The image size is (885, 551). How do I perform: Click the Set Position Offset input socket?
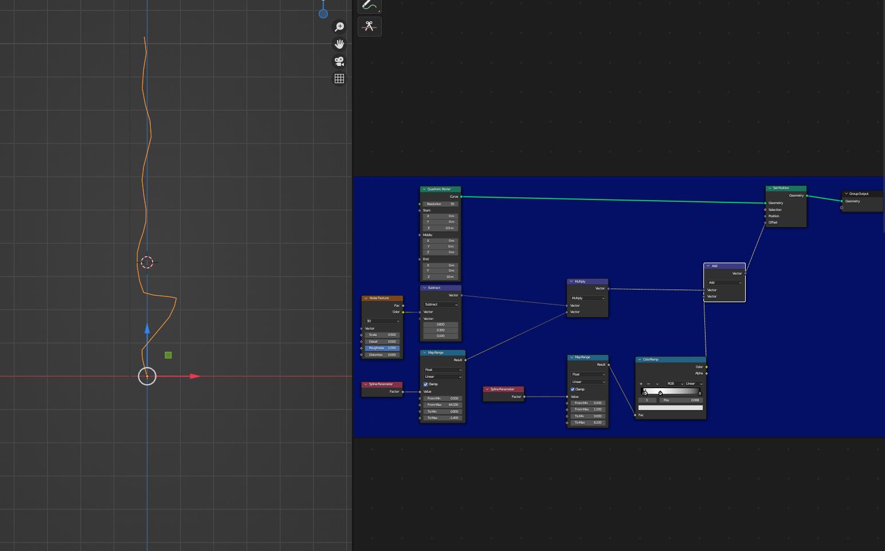765,222
